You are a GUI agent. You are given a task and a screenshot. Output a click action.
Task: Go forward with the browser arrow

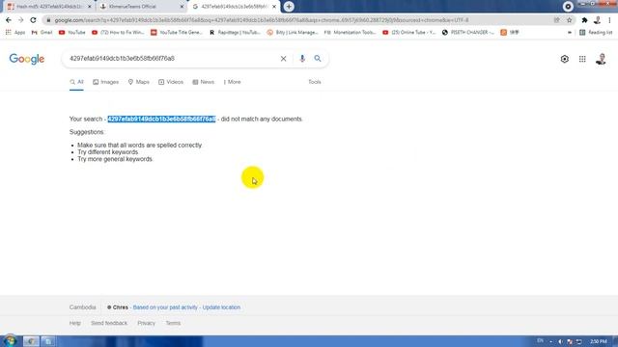[x=21, y=20]
